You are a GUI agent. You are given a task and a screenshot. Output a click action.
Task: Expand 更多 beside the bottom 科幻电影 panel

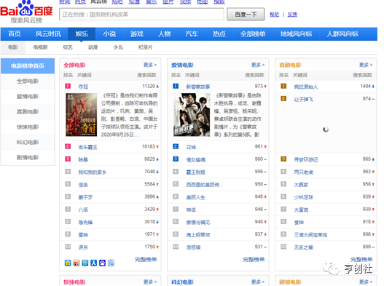point(258,282)
